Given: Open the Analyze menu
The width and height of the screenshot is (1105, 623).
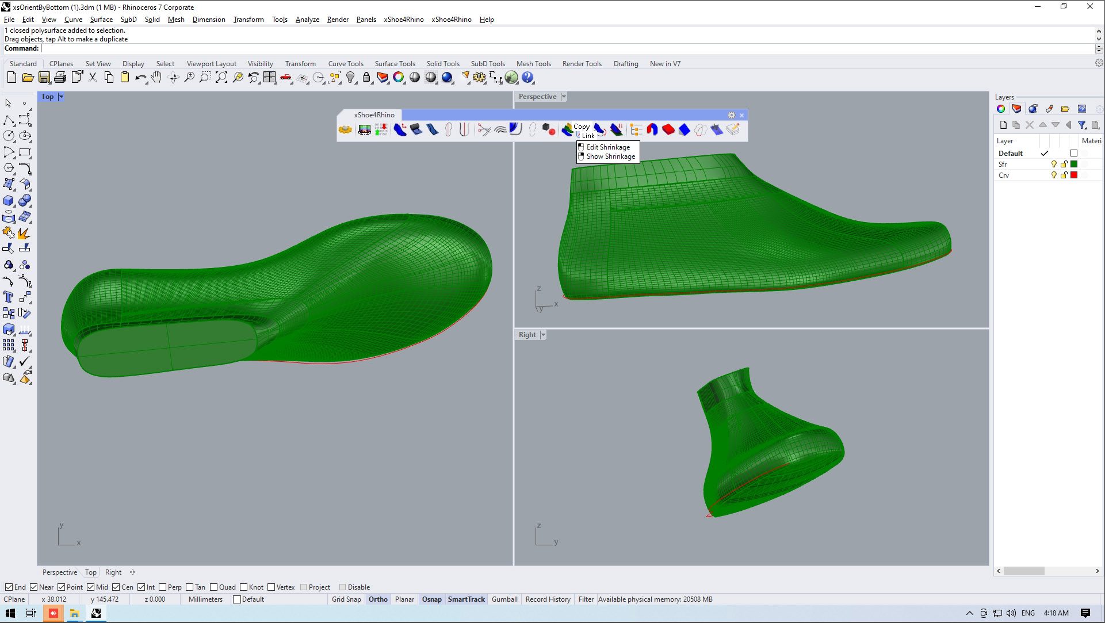Looking at the screenshot, I should click(307, 19).
